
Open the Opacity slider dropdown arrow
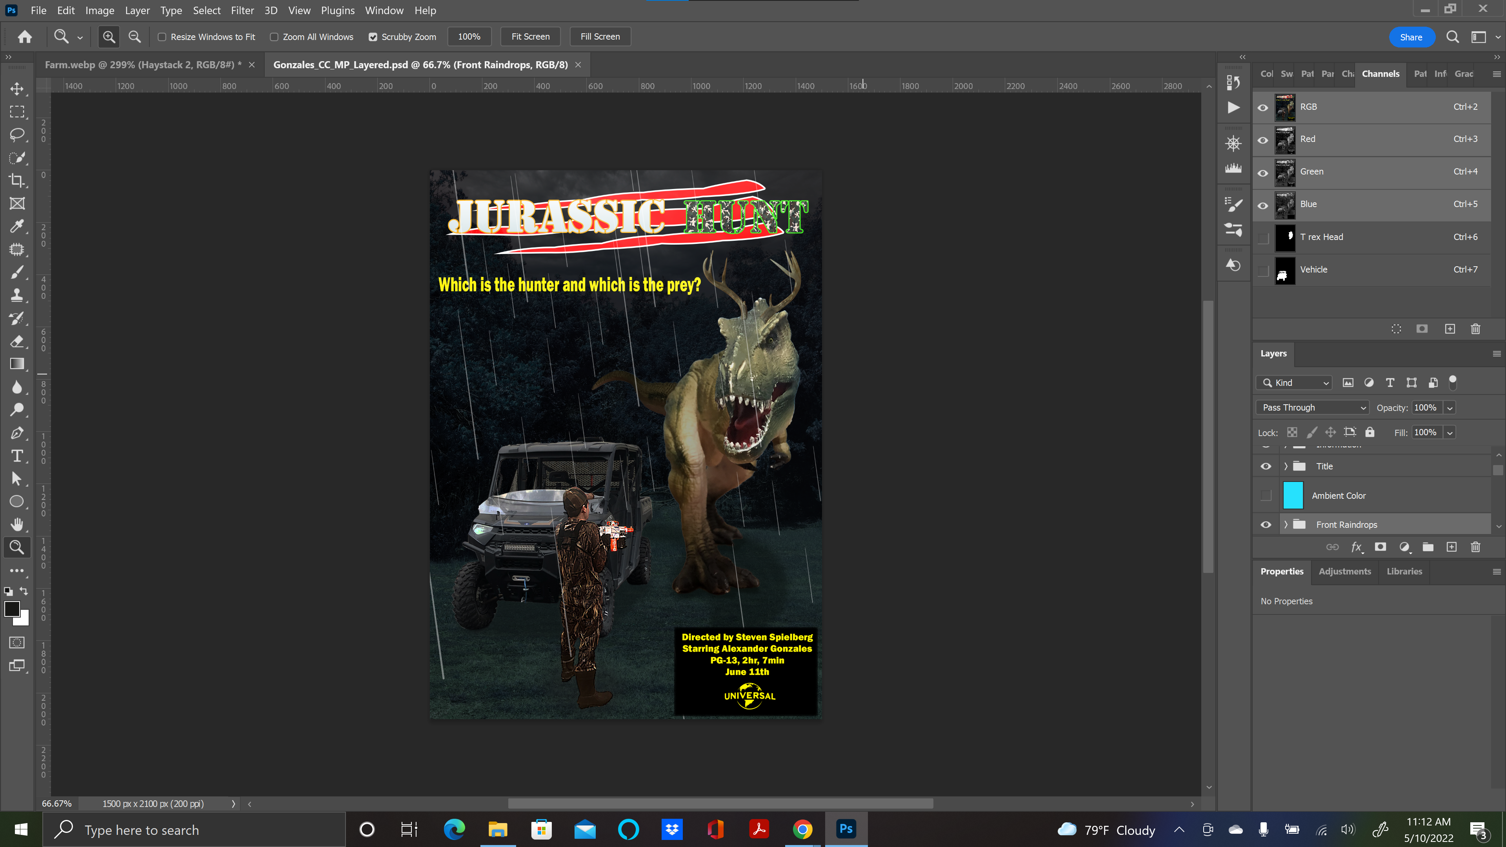(x=1449, y=408)
